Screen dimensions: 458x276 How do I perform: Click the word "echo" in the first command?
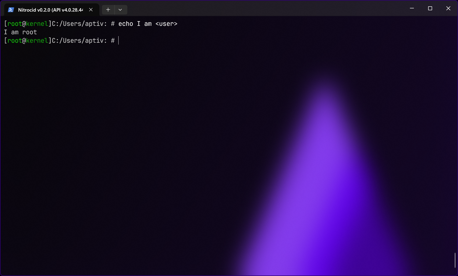point(126,24)
